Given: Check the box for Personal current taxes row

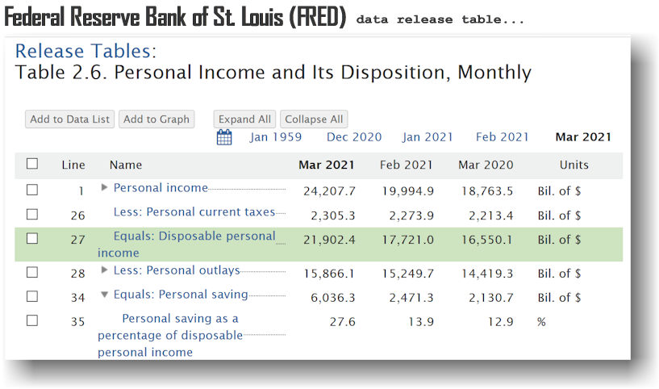Looking at the screenshot, I should pyautogui.click(x=32, y=214).
